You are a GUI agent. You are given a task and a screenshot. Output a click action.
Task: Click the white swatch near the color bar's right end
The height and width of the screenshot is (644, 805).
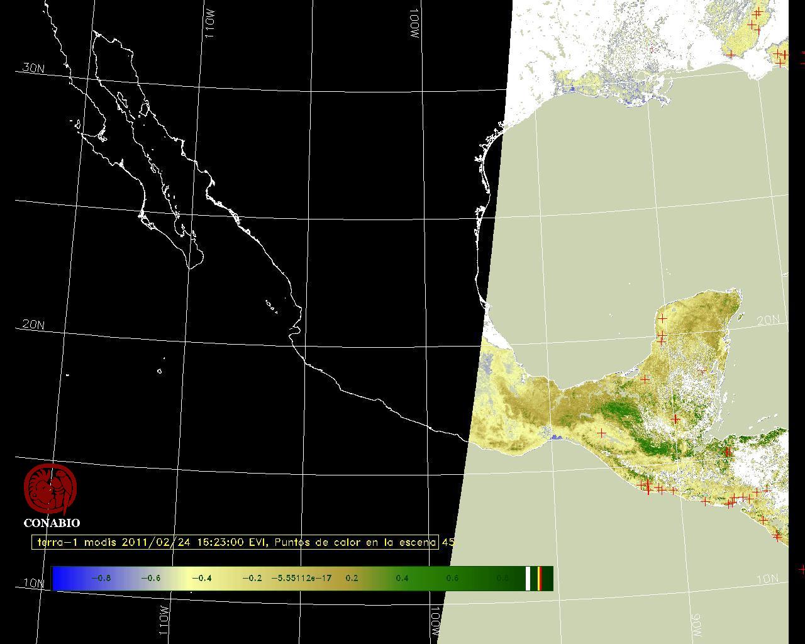[528, 578]
